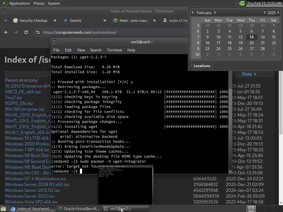Open the System menu

[54, 3]
